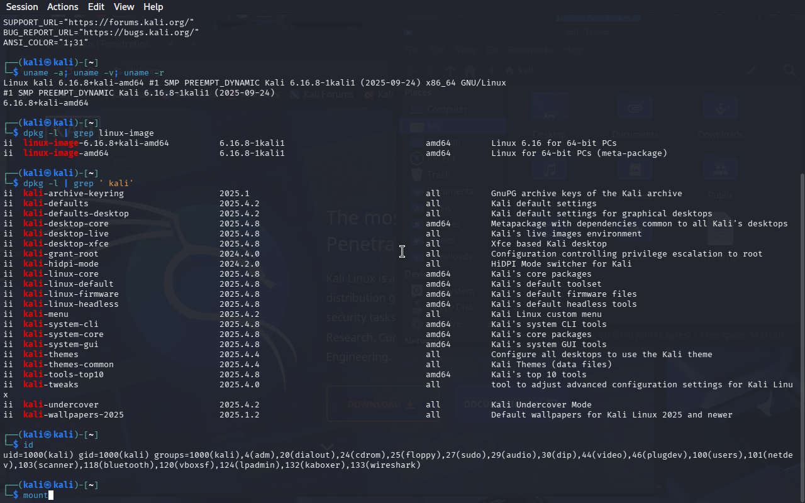Click the linux-image-amd64 meta-package name

(65, 153)
